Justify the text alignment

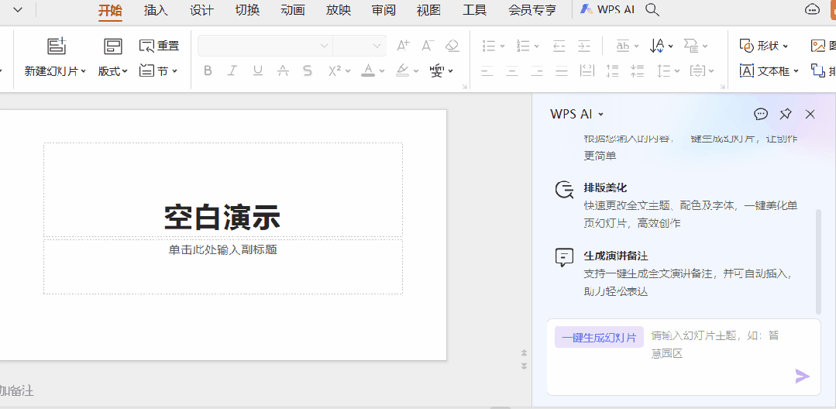[562, 70]
